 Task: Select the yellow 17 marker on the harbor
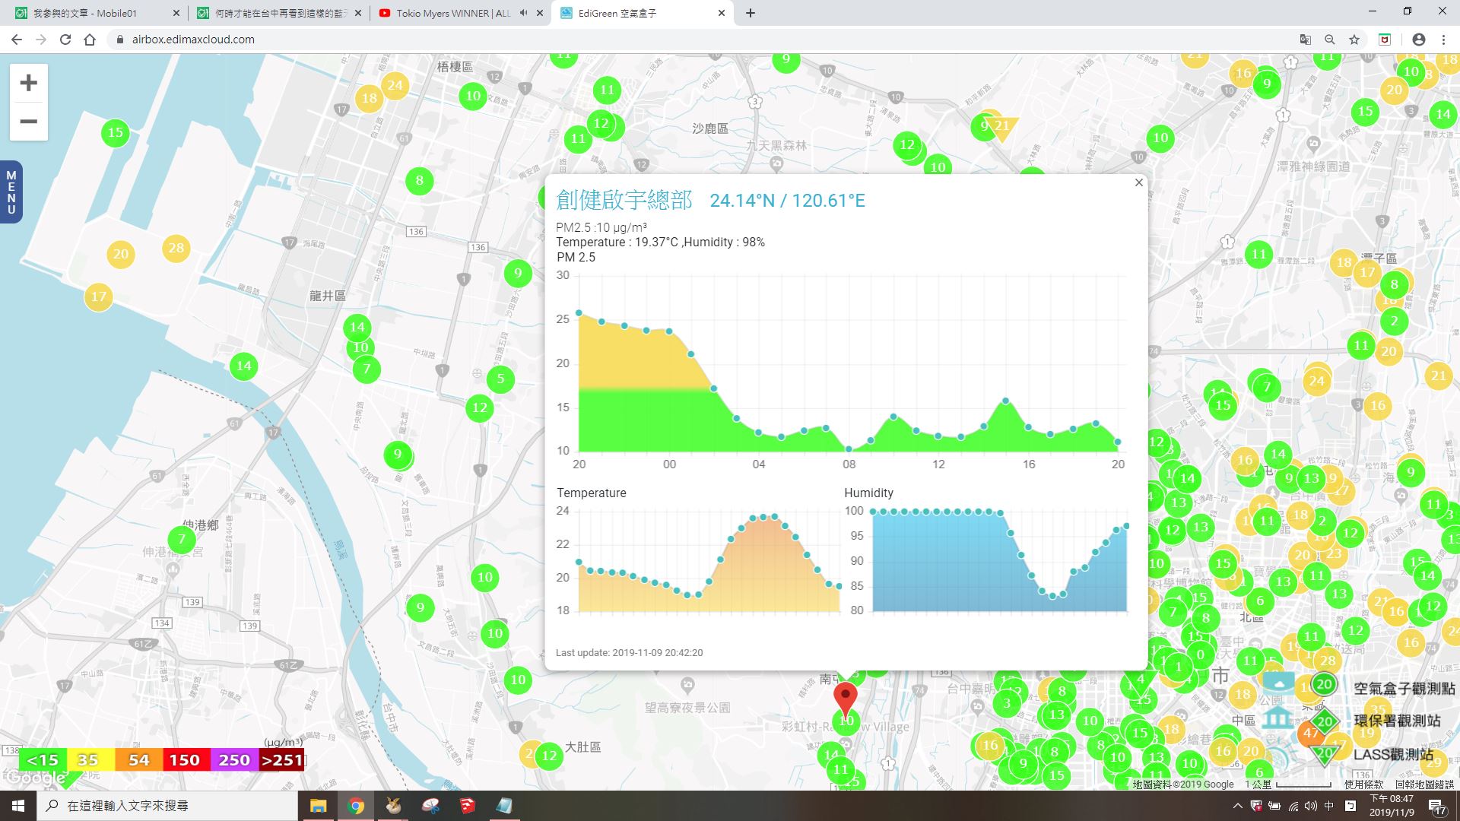98,296
